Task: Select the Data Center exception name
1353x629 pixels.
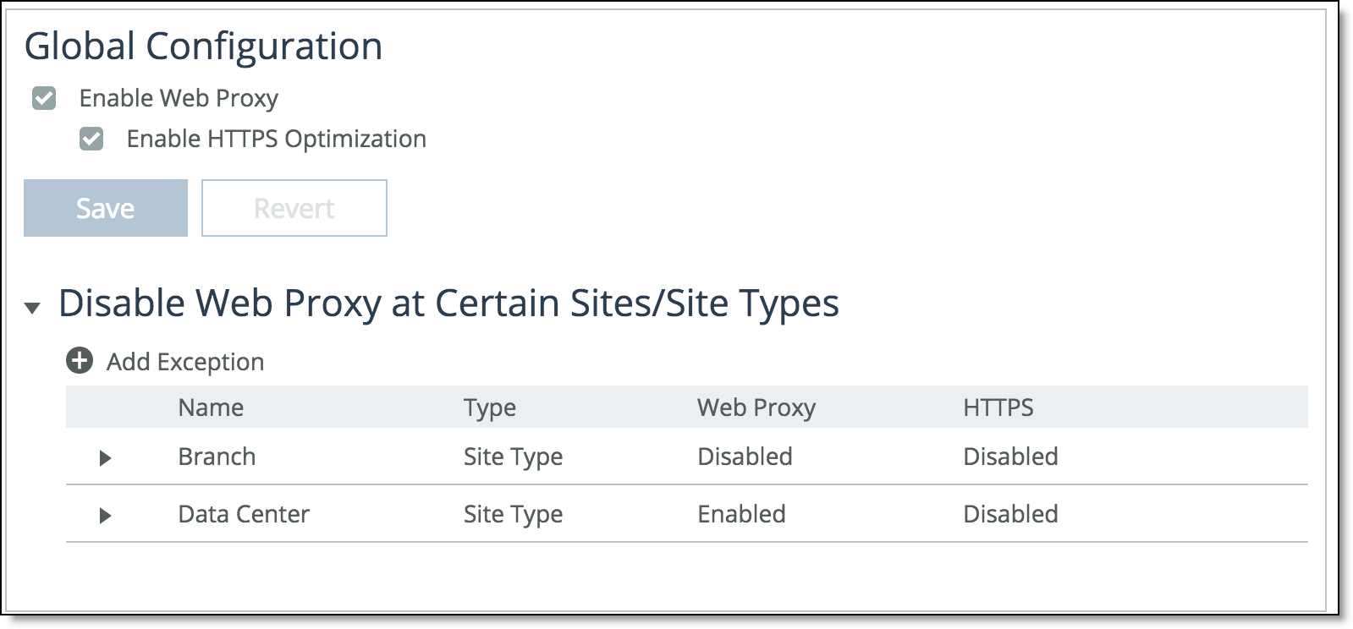Action: pos(244,514)
